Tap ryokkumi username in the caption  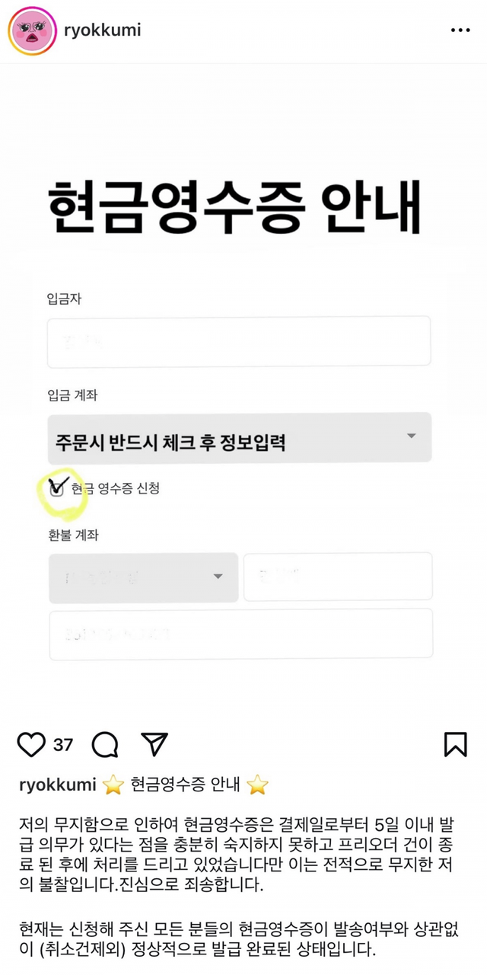(57, 785)
